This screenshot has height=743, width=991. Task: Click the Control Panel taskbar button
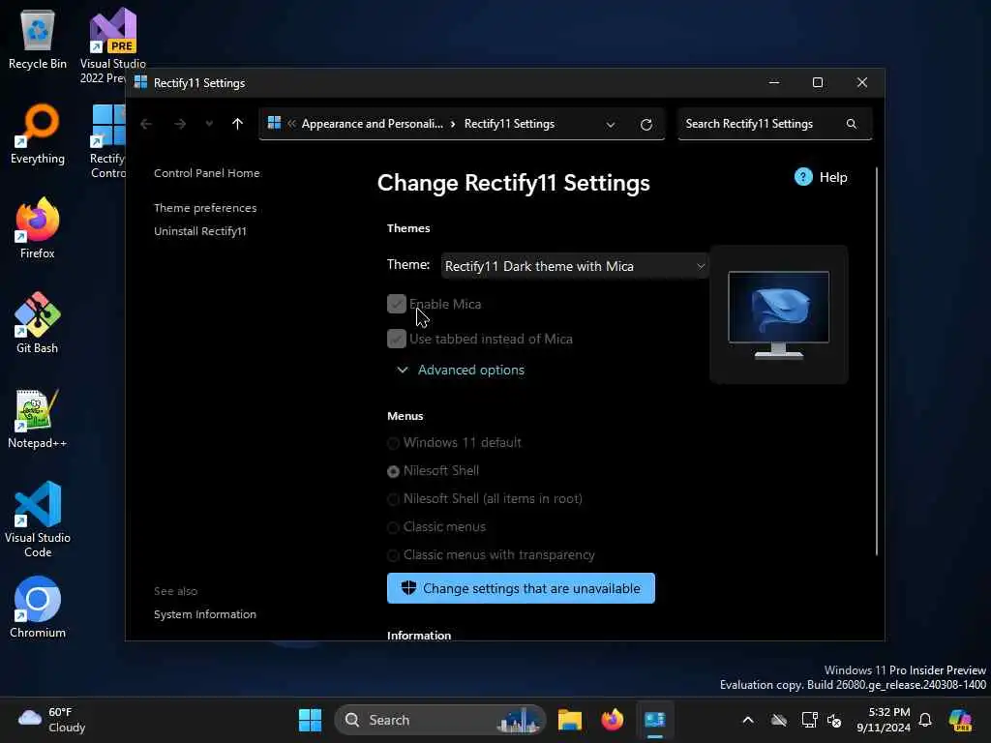tap(655, 720)
